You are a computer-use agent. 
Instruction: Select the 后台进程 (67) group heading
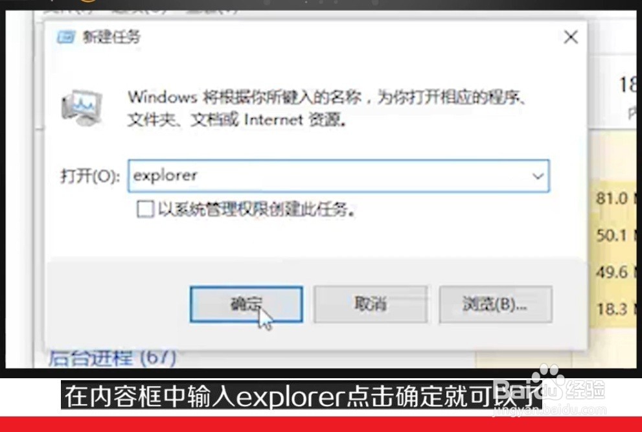click(x=113, y=358)
